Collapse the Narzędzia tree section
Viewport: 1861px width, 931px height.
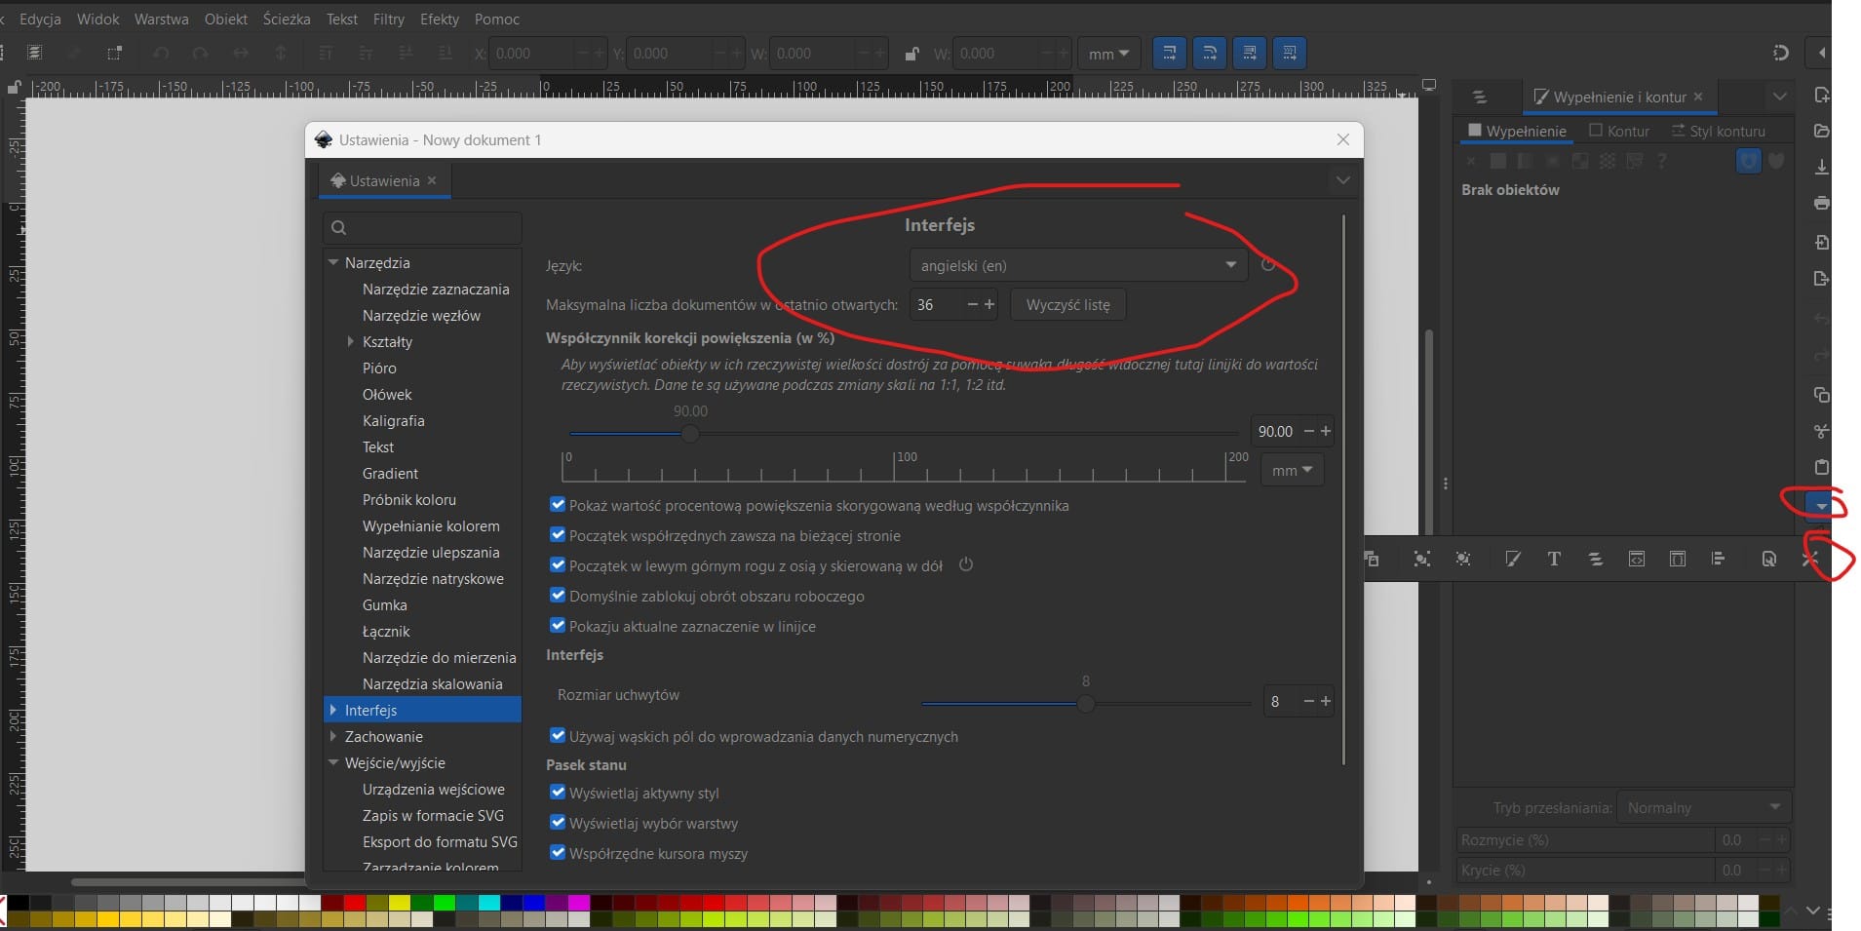(333, 263)
